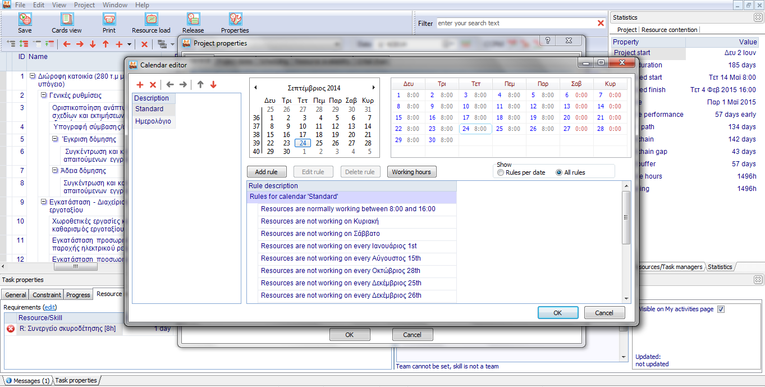Click the edit link next to Requirements

[x=50, y=307]
